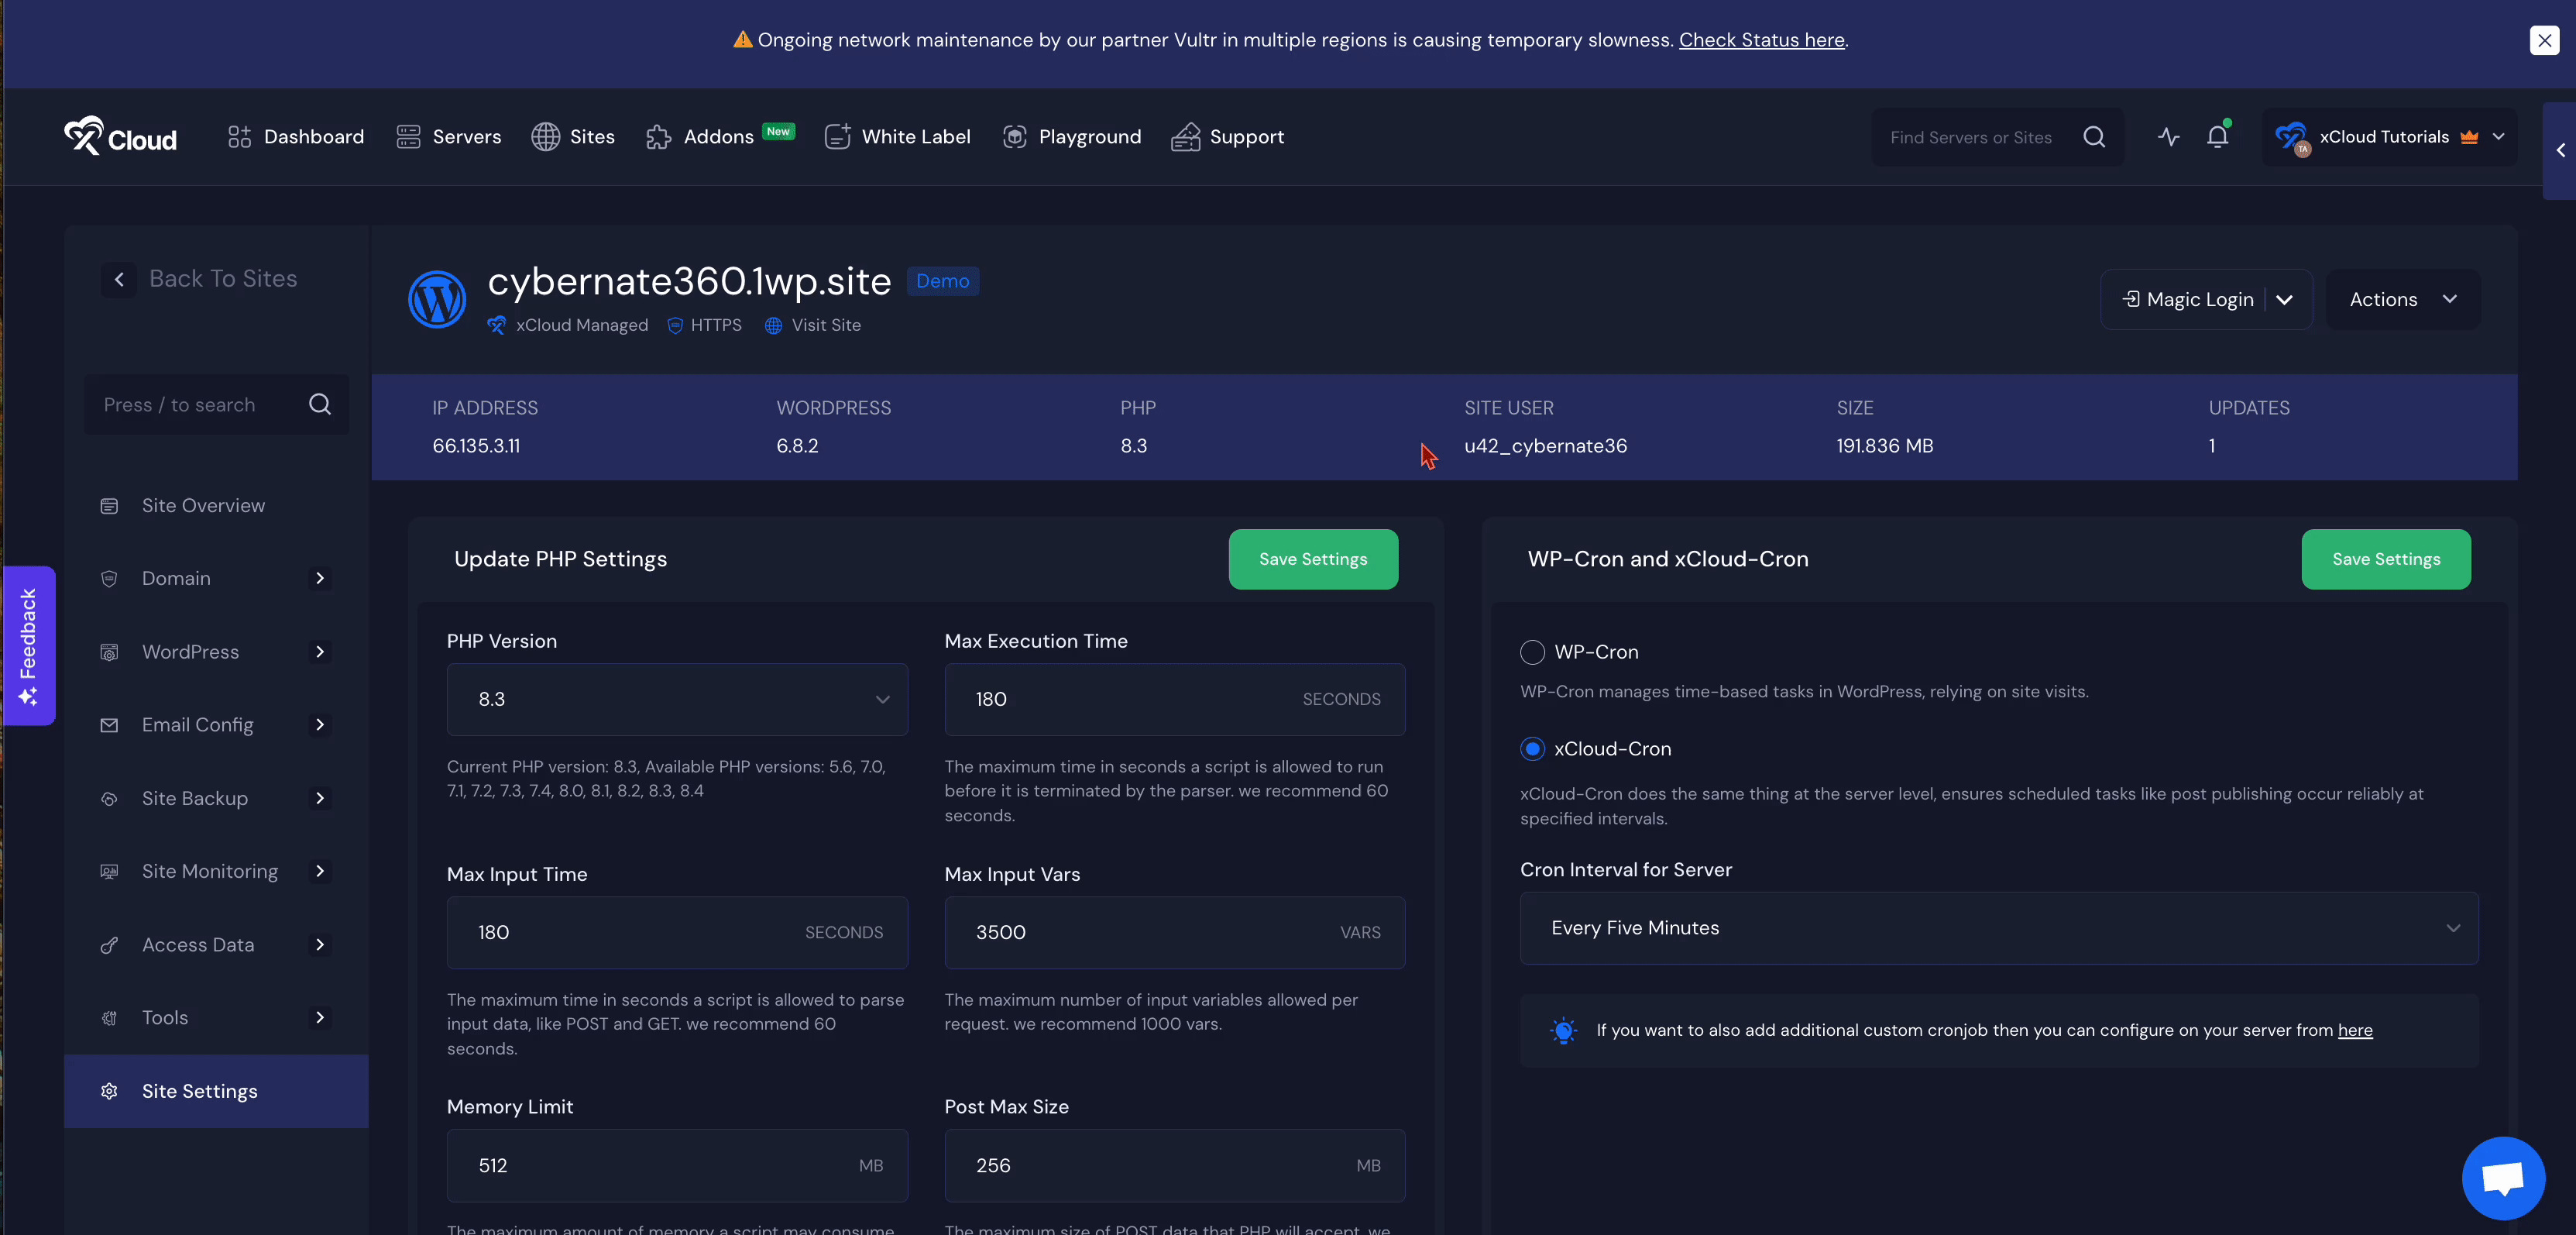Viewport: 2576px width, 1235px height.
Task: Click the WordPress logo next to site name
Action: 437,299
